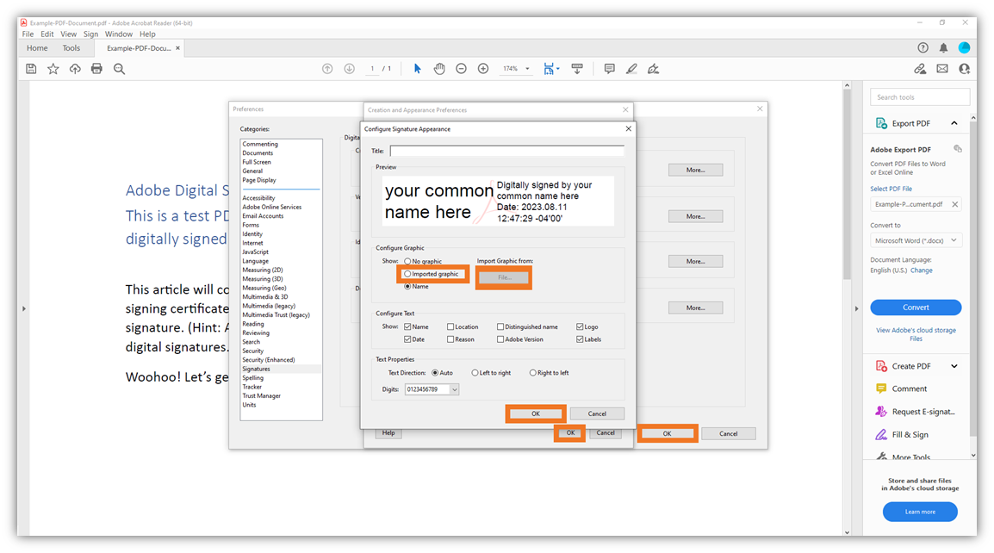Open the zoom level dropdown
Viewport: 994px width, 553px height.
pos(527,69)
